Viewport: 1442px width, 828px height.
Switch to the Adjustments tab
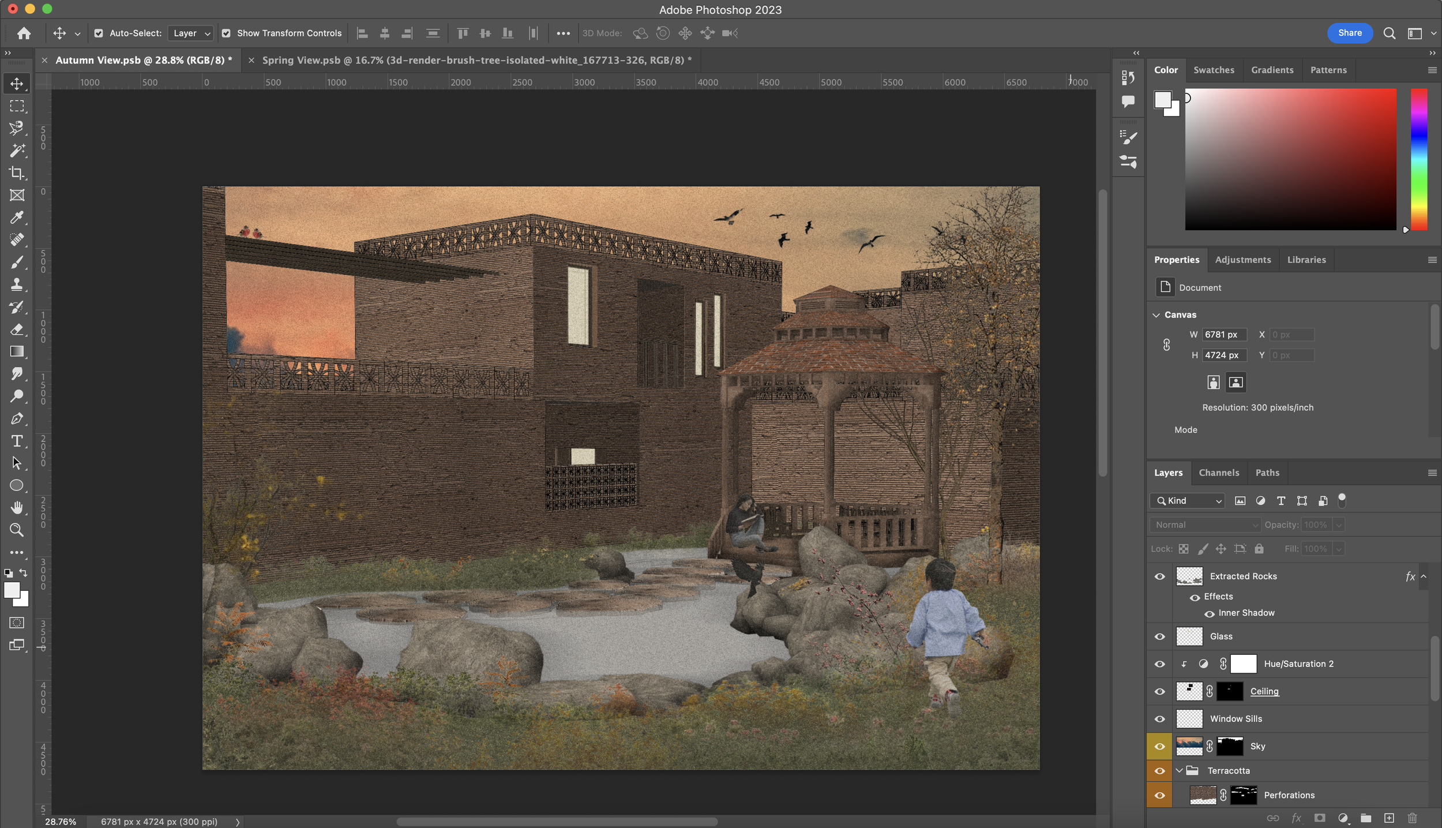1243,260
